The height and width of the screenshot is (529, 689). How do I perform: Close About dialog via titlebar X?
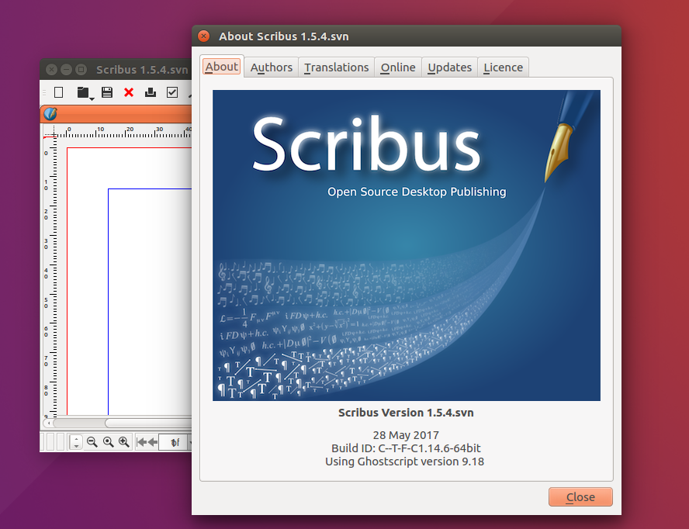pos(203,36)
